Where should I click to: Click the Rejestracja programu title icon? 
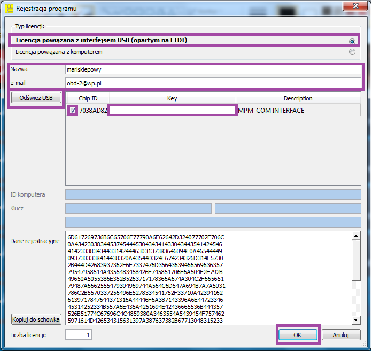coord(9,9)
